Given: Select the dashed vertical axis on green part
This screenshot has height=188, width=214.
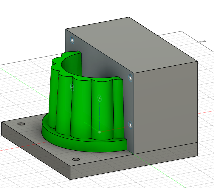Looking at the screenshot, I should click(99, 116).
